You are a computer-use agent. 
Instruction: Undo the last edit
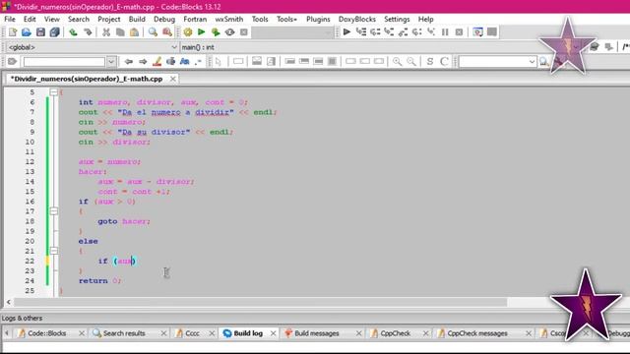(73, 32)
